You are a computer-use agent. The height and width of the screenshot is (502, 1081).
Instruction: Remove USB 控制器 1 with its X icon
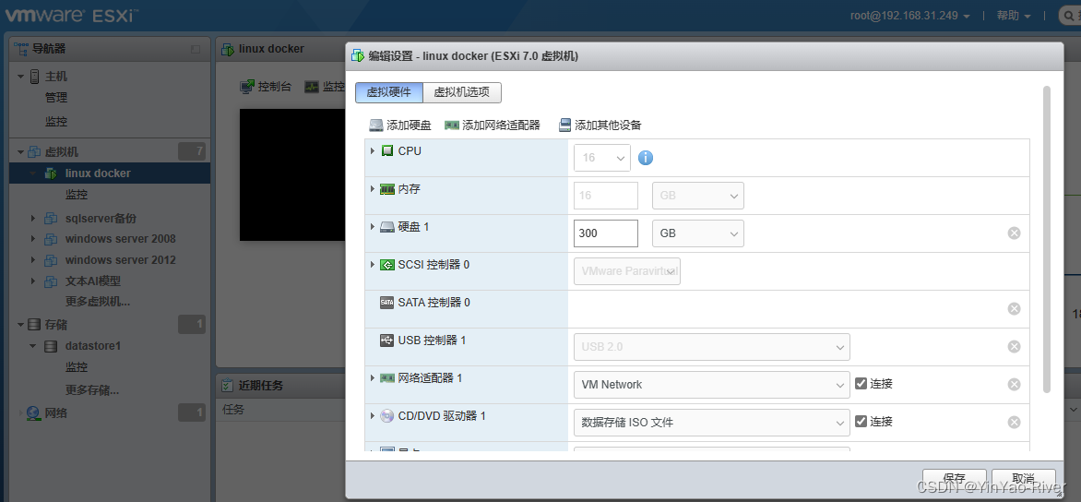pos(1014,347)
